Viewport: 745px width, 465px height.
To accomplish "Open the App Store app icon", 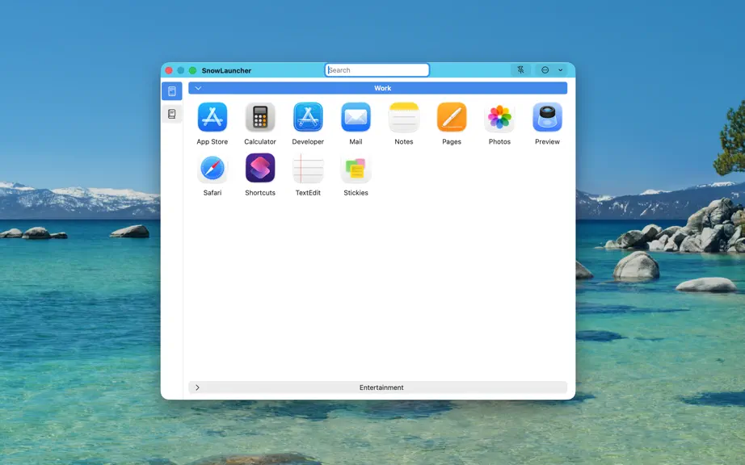I will tap(213, 117).
